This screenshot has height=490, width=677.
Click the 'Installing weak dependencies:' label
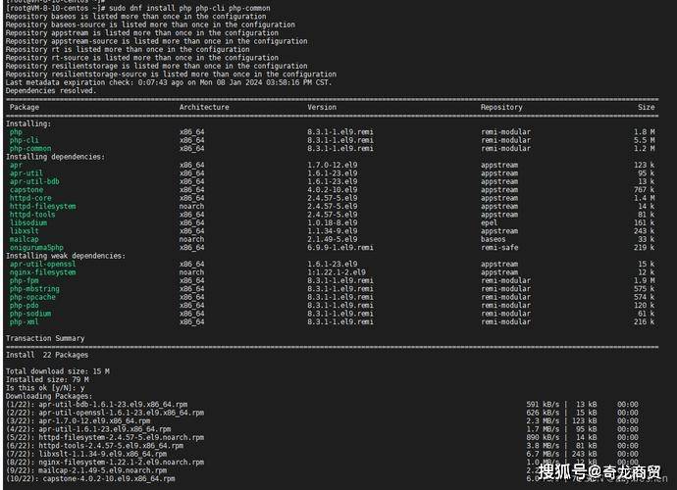click(x=65, y=256)
